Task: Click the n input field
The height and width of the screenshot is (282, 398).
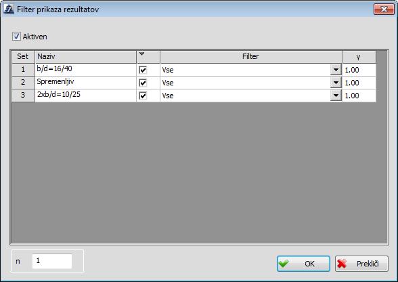Action: click(52, 261)
